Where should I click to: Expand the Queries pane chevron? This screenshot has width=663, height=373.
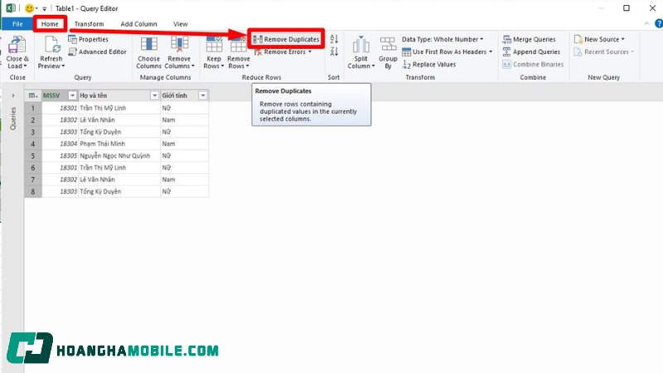[x=13, y=95]
